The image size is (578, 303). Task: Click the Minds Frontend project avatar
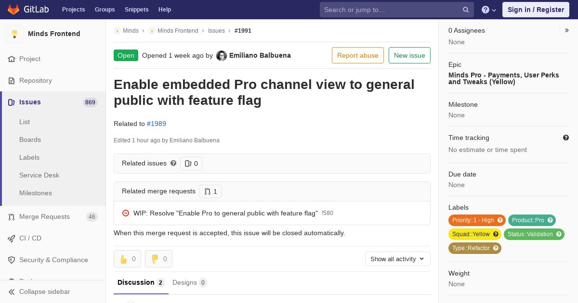click(14, 34)
